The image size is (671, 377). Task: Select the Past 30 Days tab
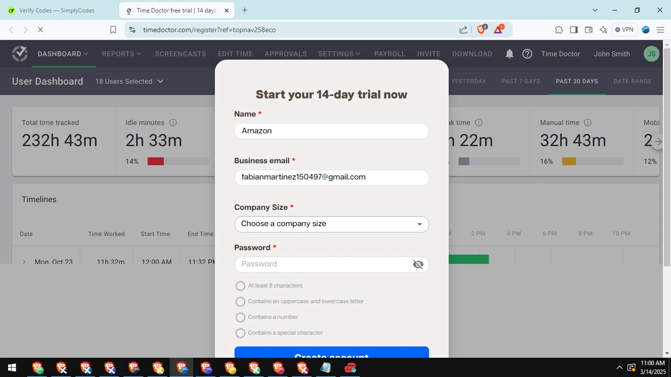coord(577,81)
